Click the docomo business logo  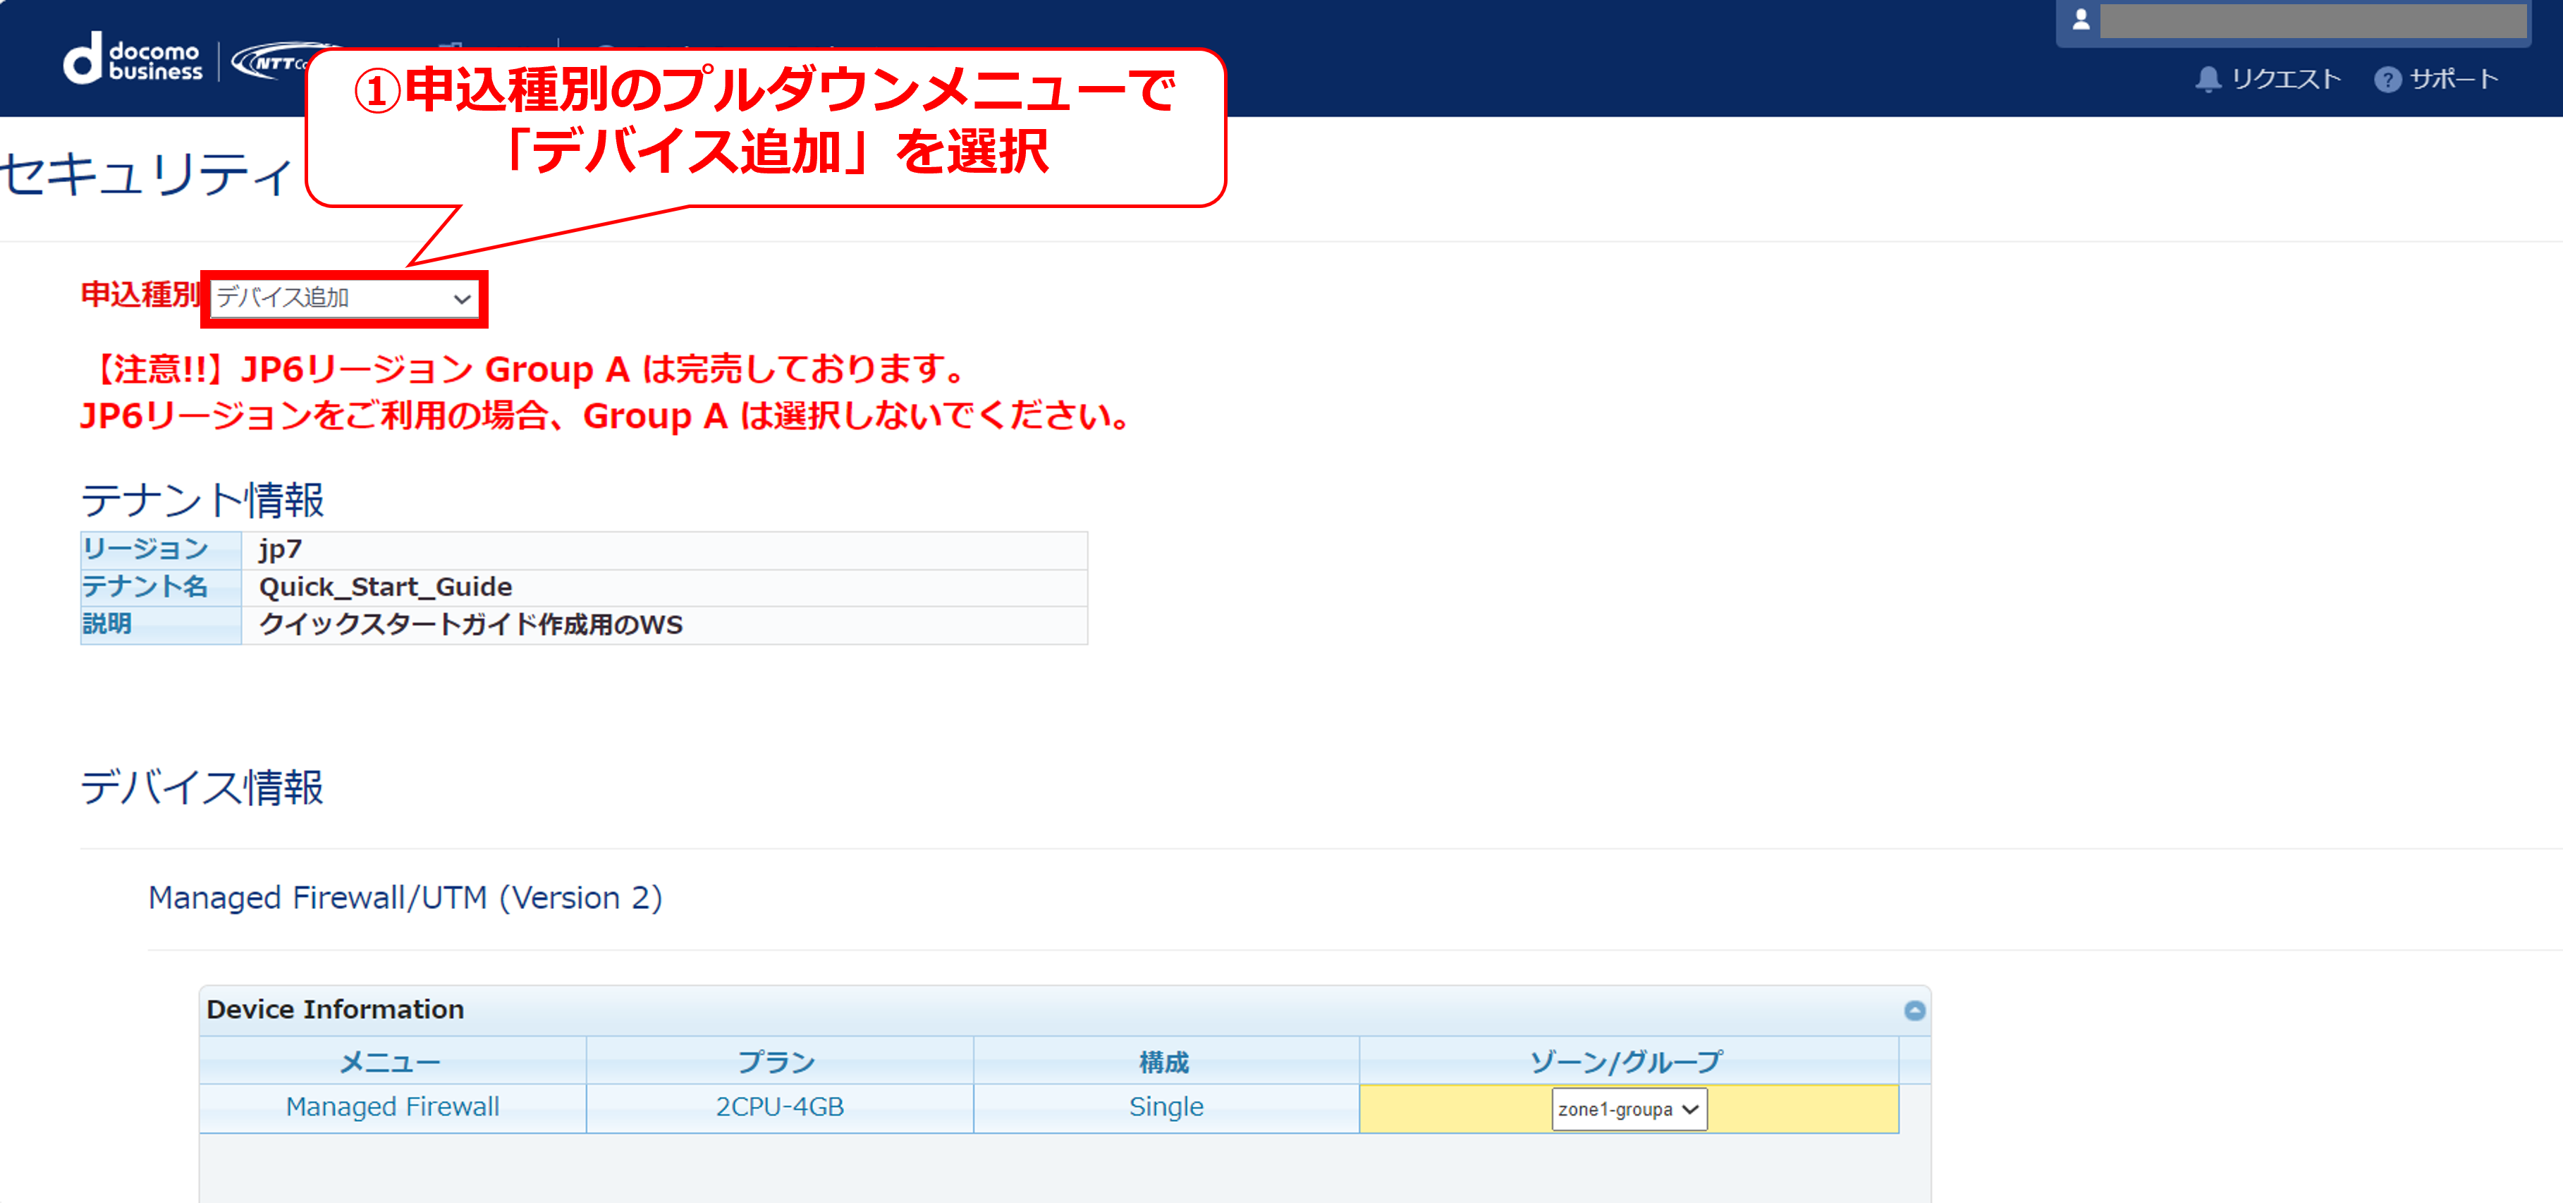click(x=133, y=60)
